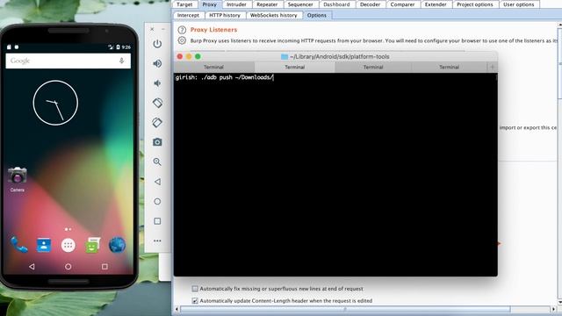Activate emulator zoom magnifier icon
Image resolution: width=562 pixels, height=316 pixels.
click(157, 162)
